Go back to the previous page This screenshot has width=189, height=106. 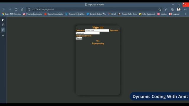click(4, 9)
